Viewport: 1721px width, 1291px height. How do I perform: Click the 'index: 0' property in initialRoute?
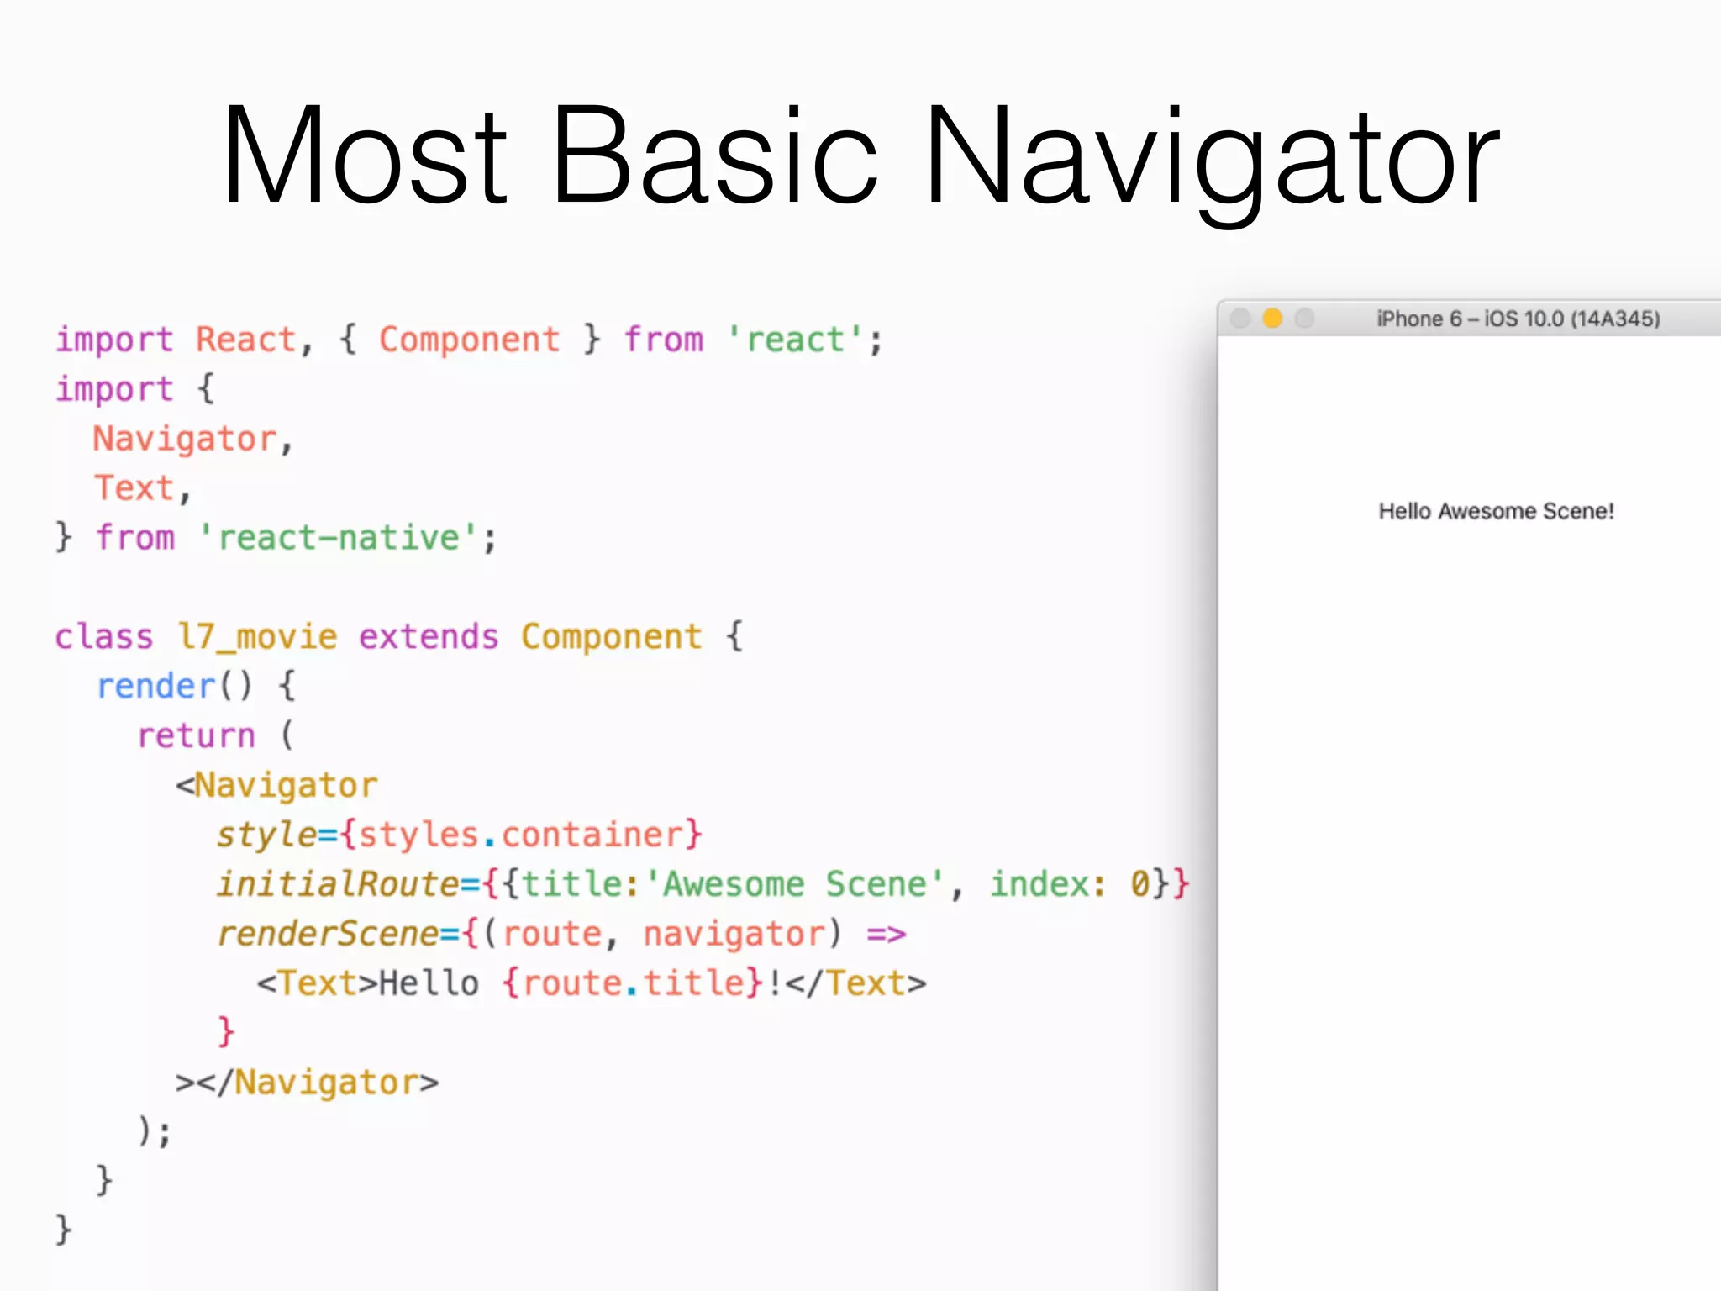1069,884
